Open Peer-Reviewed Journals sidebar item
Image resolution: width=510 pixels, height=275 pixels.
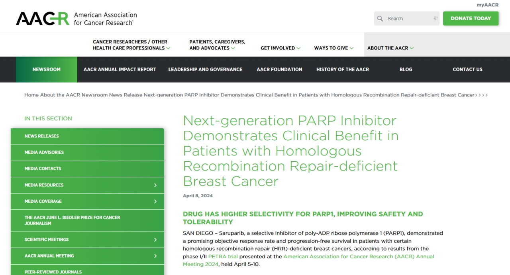click(87, 270)
